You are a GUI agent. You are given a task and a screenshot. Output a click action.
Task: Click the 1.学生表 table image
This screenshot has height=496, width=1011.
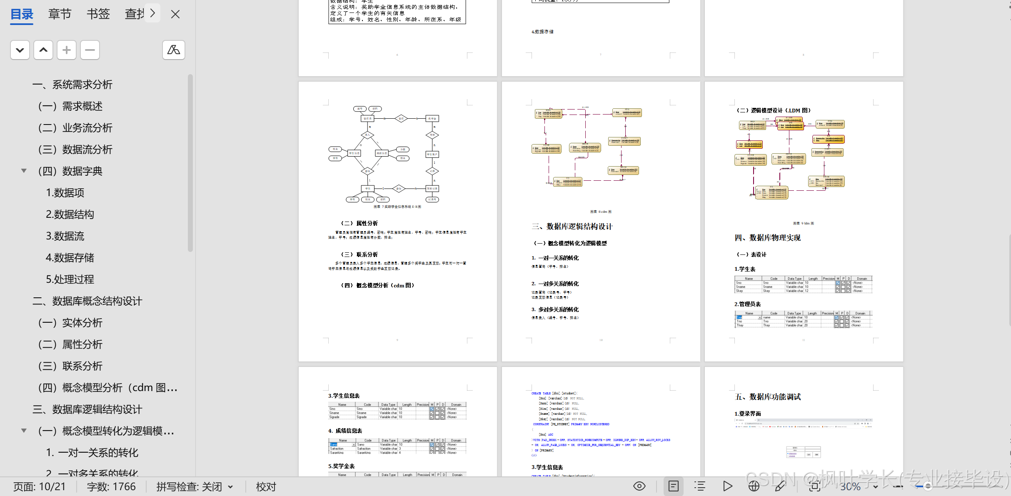tap(803, 285)
